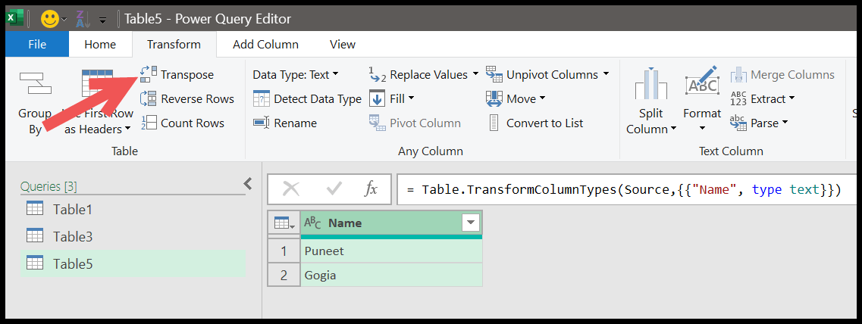Select the Table5 query
Screen dimensions: 862x324
(x=133, y=263)
